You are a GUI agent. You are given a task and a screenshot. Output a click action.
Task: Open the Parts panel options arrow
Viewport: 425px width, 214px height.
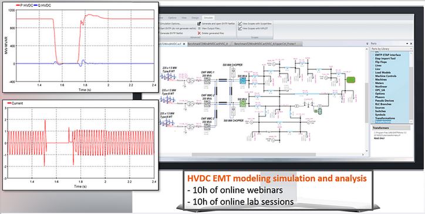(407, 44)
